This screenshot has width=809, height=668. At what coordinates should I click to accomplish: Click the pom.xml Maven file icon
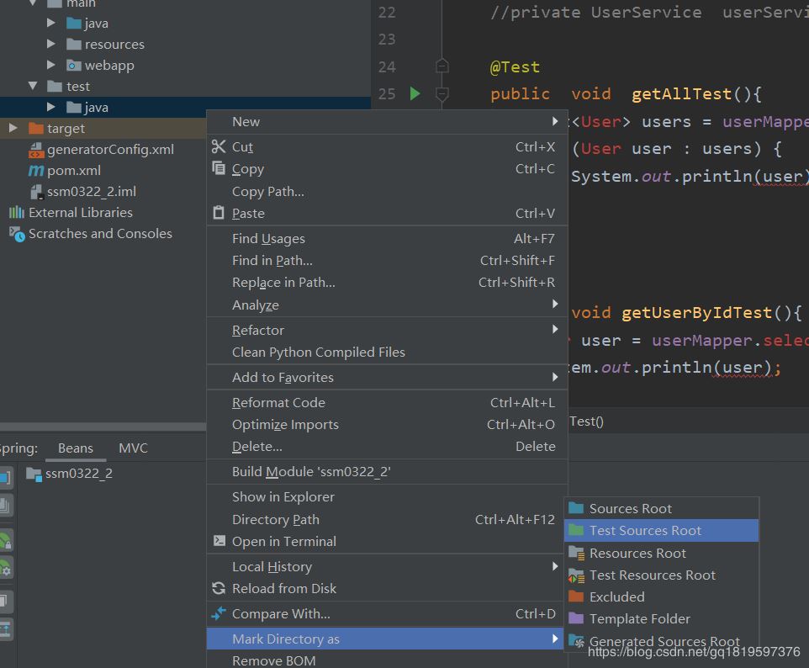click(35, 170)
